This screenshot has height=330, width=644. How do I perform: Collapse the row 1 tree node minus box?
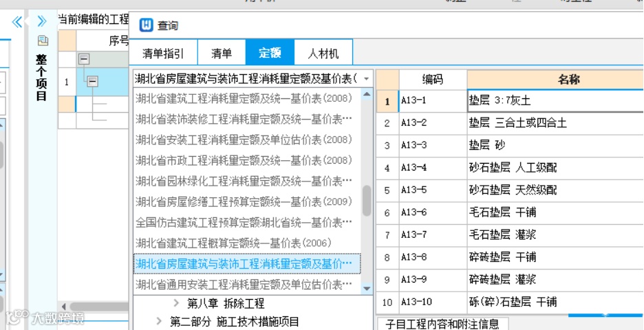[x=93, y=82]
